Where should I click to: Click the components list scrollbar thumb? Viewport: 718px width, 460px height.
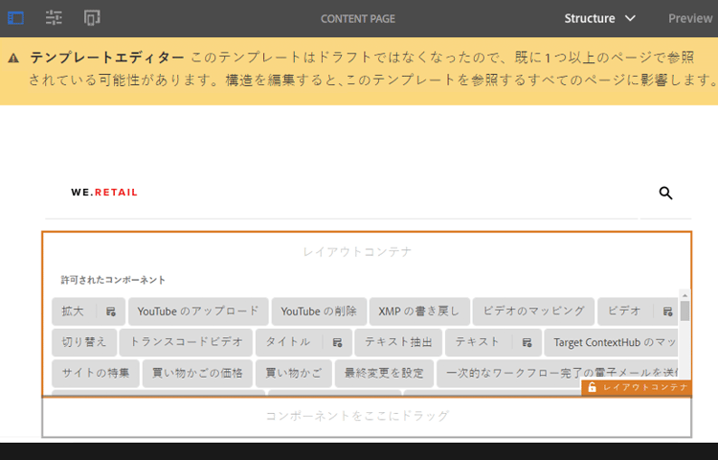point(684,310)
